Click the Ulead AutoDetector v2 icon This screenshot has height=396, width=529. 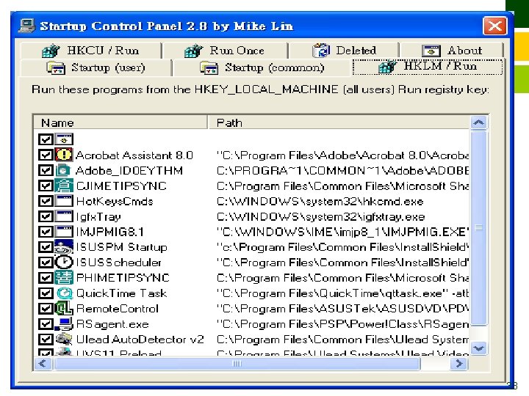64,339
